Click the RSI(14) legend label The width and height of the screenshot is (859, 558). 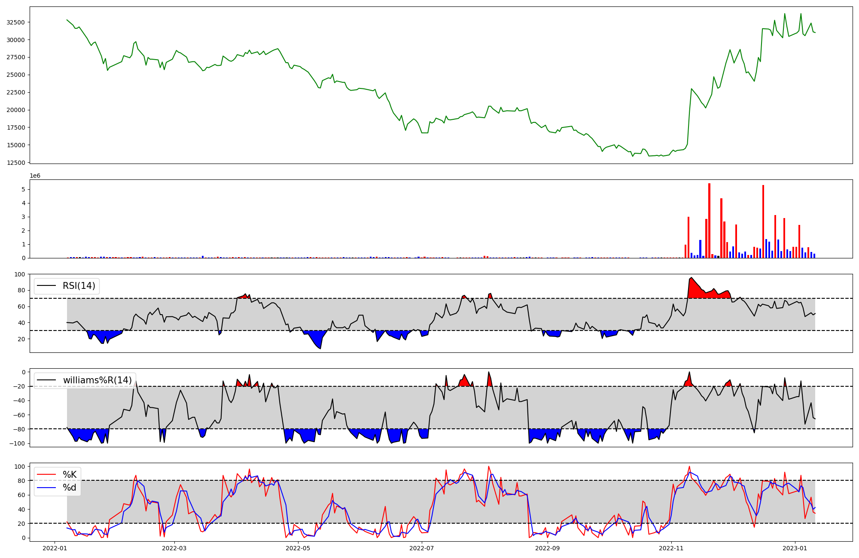click(79, 286)
